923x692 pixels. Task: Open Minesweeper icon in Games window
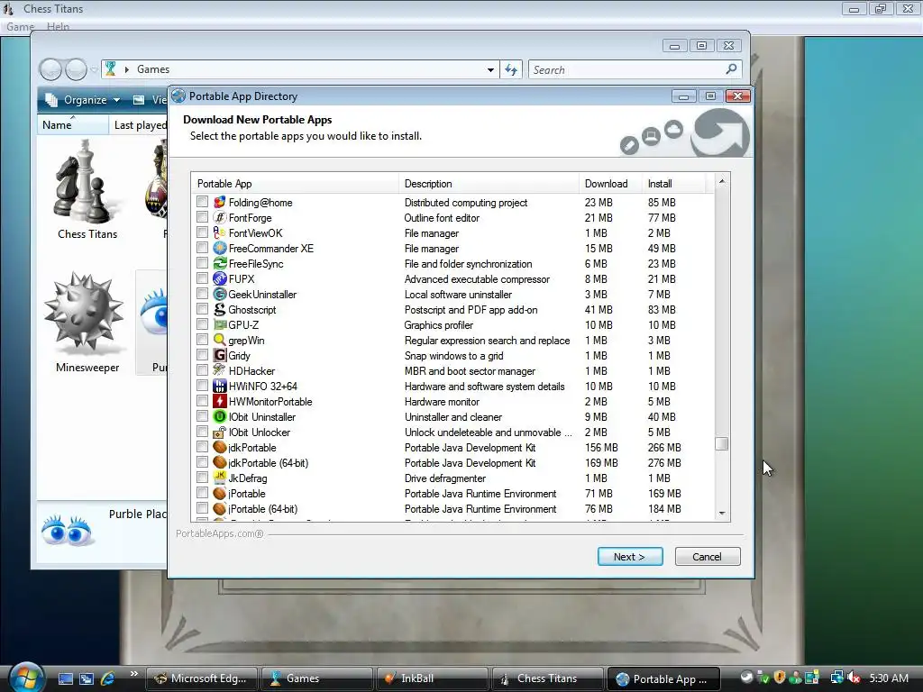coord(86,314)
